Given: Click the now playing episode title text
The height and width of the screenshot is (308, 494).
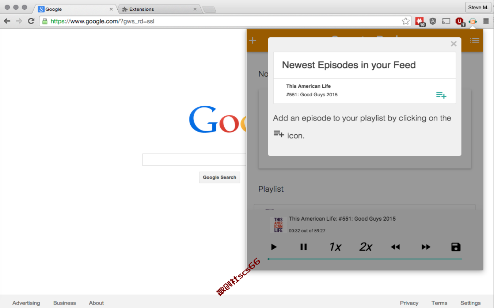Looking at the screenshot, I should pyautogui.click(x=342, y=219).
